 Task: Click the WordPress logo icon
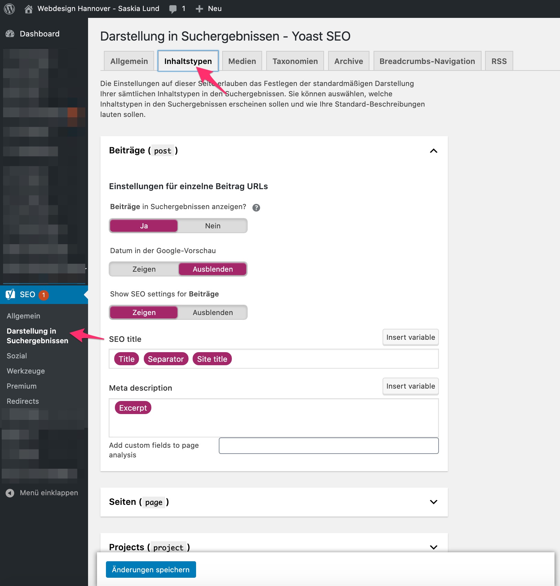[9, 9]
